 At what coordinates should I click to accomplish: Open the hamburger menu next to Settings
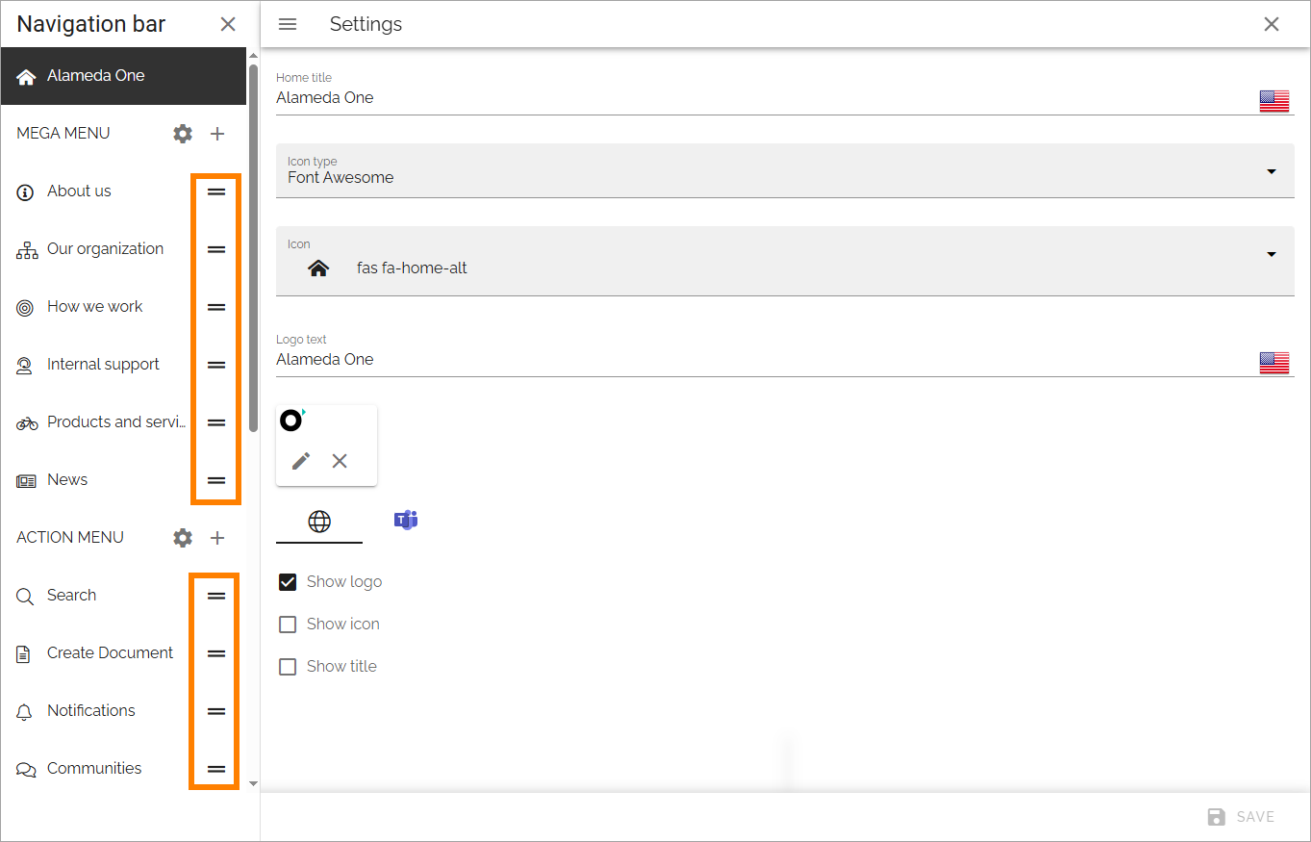pyautogui.click(x=288, y=24)
